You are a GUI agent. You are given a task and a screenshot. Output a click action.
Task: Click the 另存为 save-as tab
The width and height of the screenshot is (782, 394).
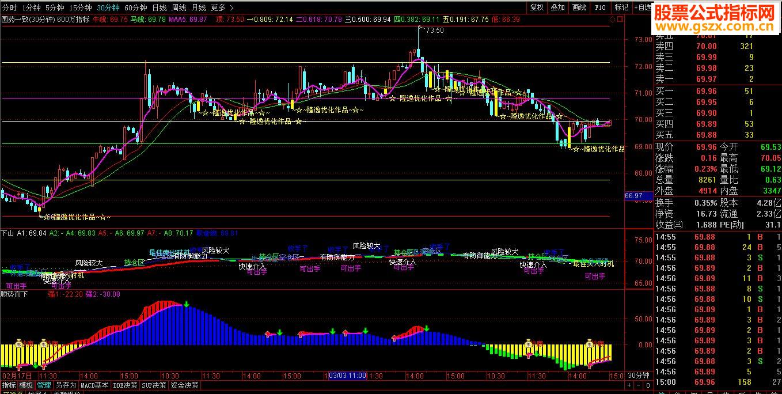pyautogui.click(x=65, y=385)
